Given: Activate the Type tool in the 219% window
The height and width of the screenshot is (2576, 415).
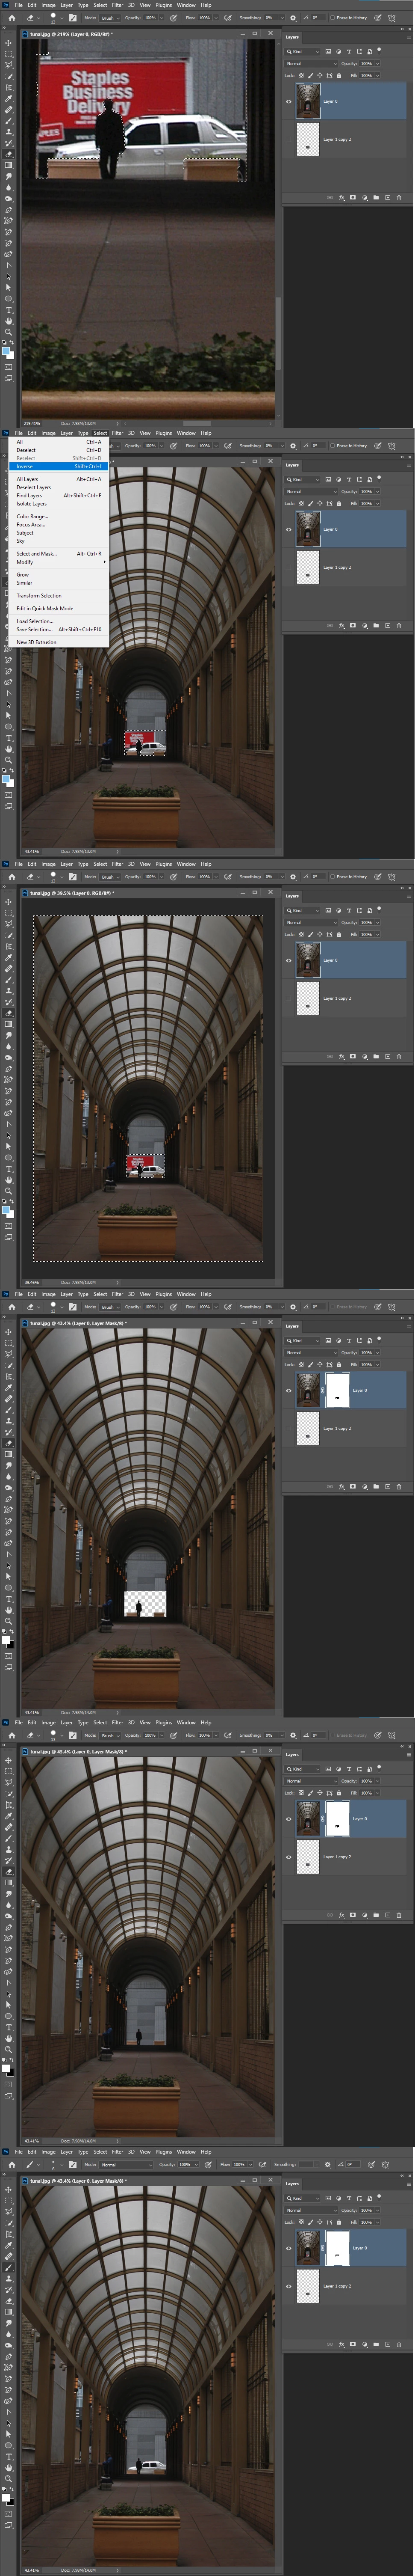Looking at the screenshot, I should tap(8, 310).
